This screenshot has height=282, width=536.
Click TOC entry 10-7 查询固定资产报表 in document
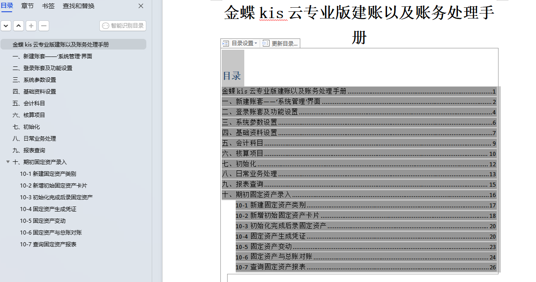coord(366,267)
